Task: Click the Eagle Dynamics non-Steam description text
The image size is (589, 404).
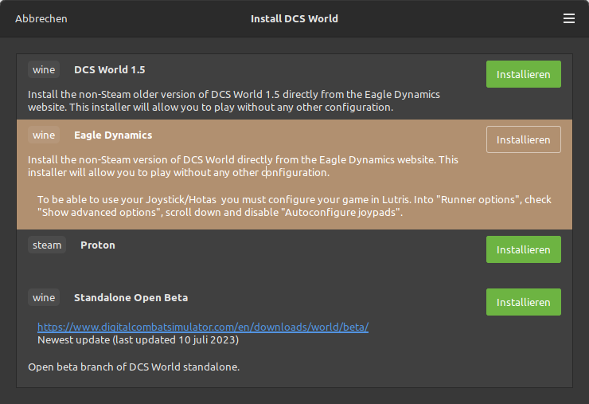Action: click(243, 167)
